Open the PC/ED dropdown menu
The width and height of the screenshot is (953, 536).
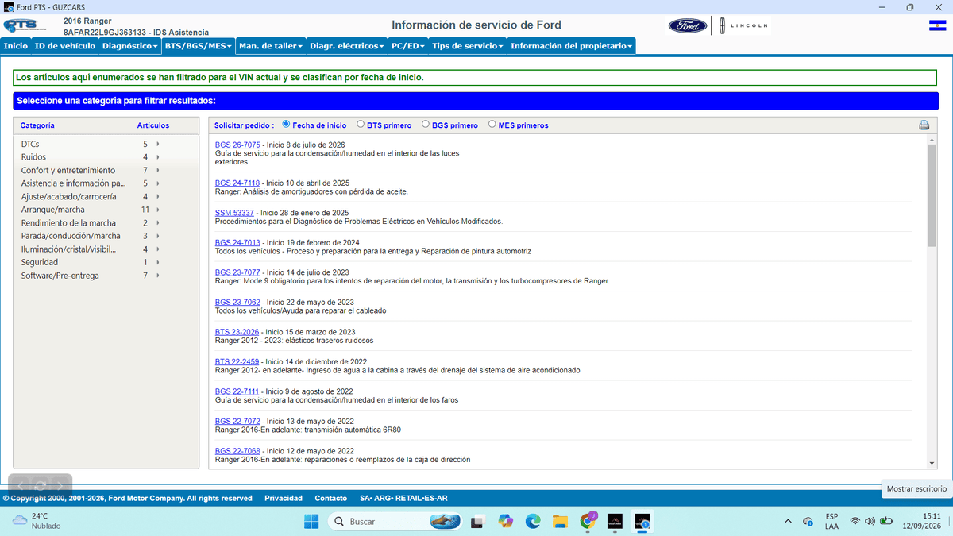(x=408, y=46)
